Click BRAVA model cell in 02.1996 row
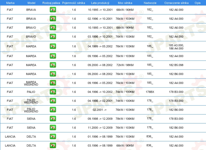 click(x=31, y=19)
